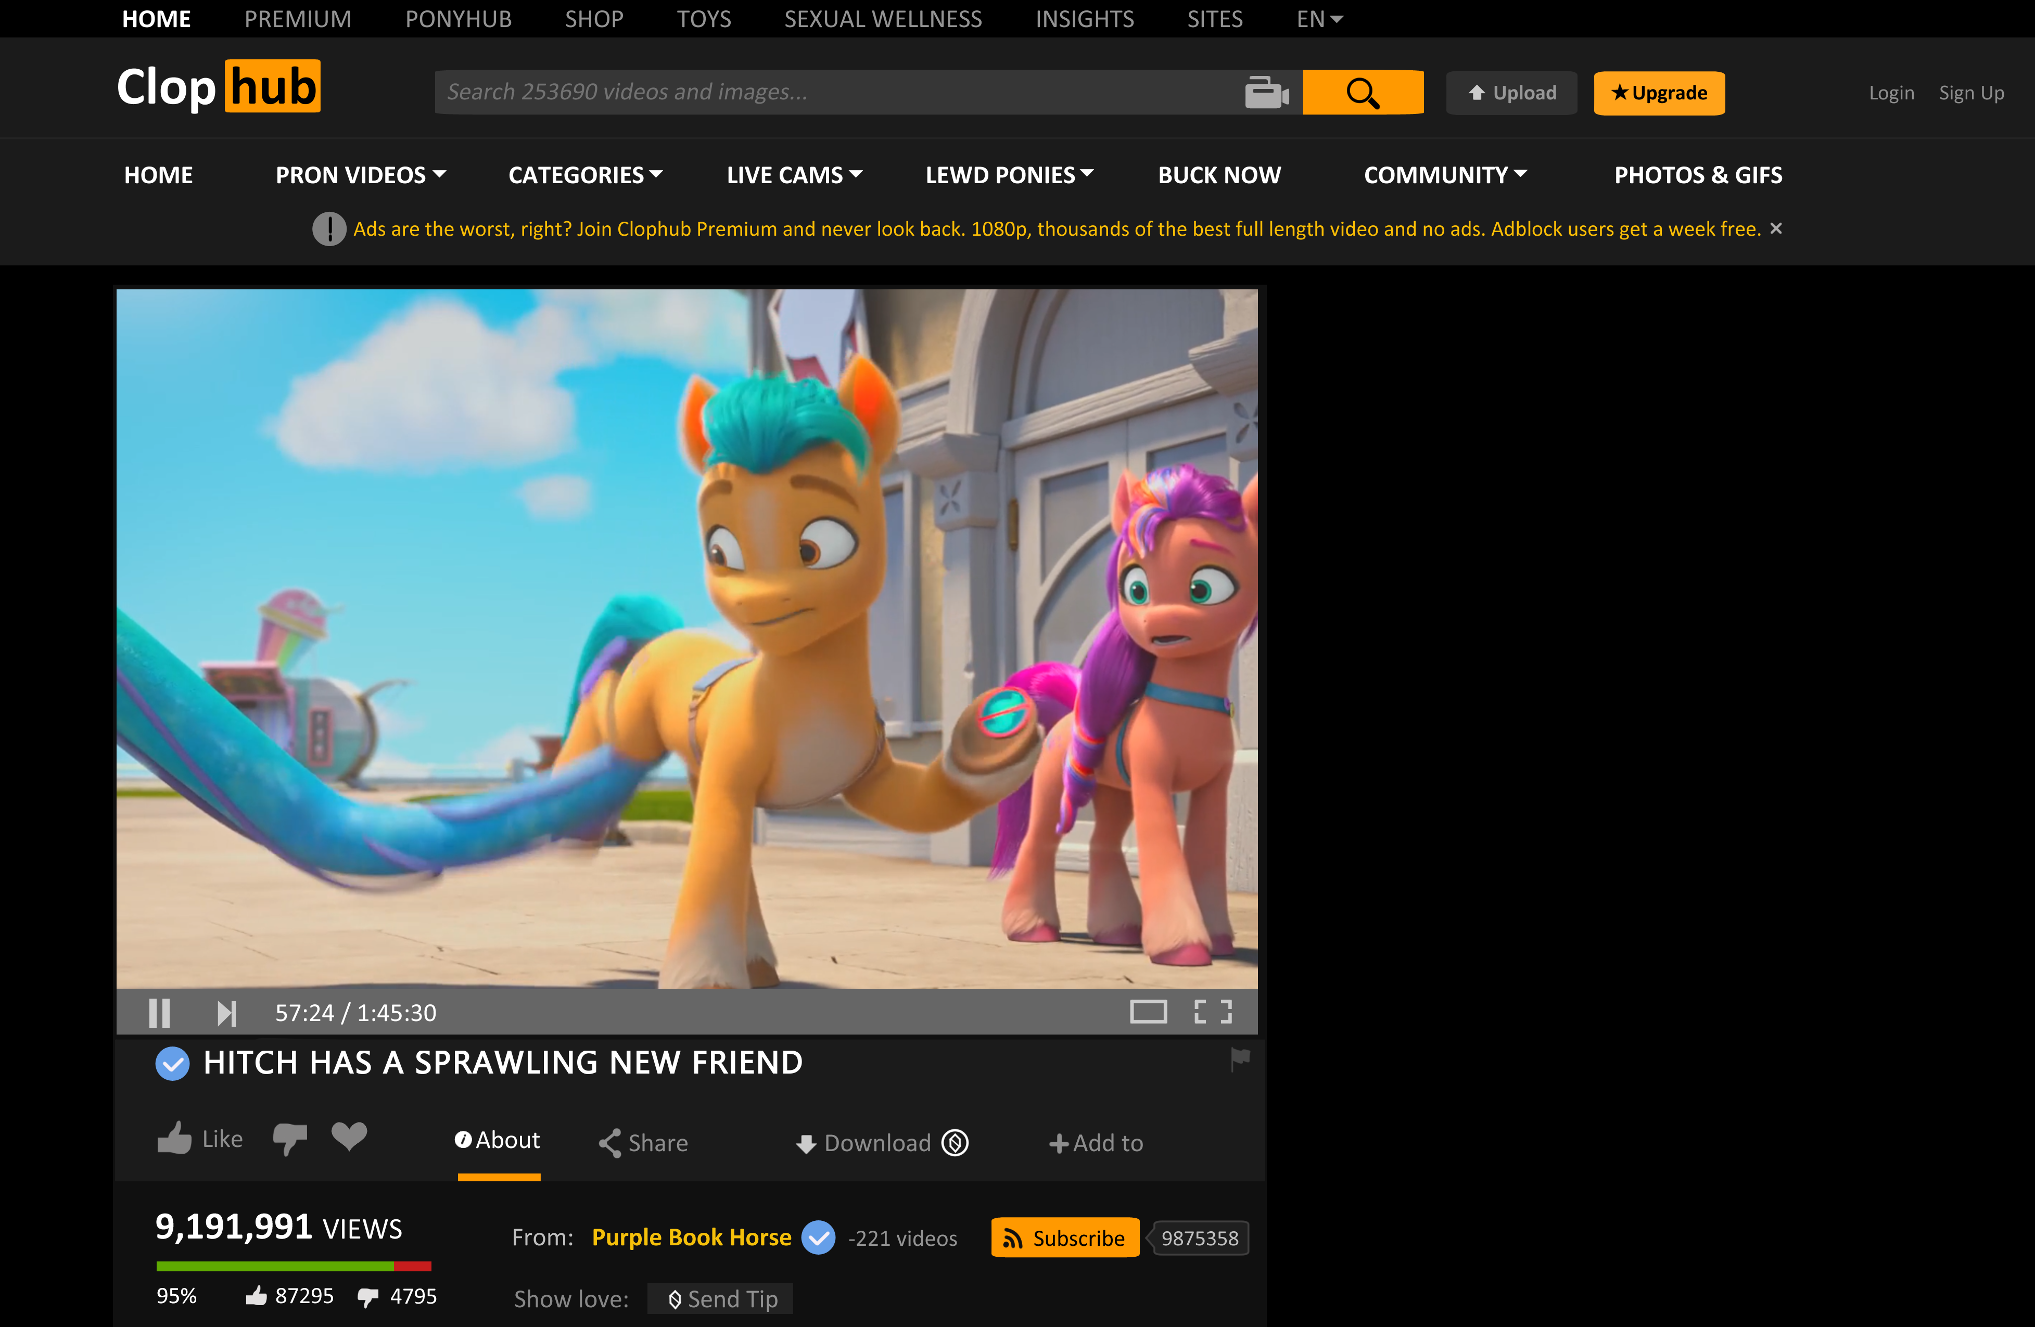The image size is (2035, 1327).
Task: Pause the video with pause button
Action: pos(159,1012)
